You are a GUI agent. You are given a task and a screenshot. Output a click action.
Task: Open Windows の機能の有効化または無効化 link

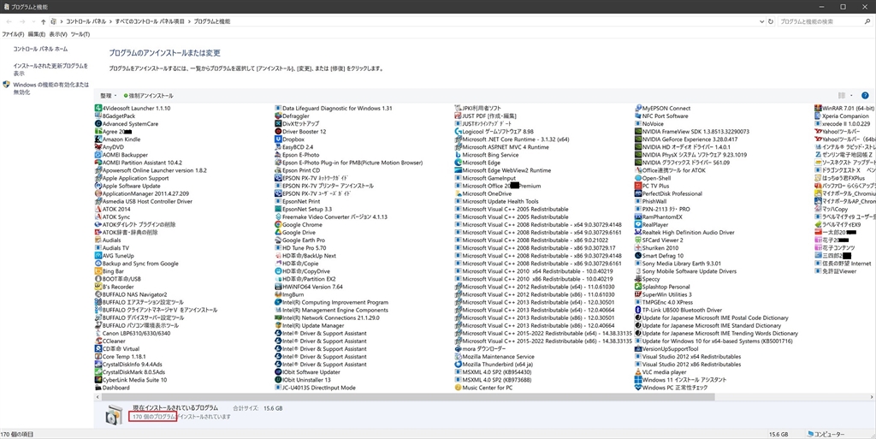click(x=50, y=88)
